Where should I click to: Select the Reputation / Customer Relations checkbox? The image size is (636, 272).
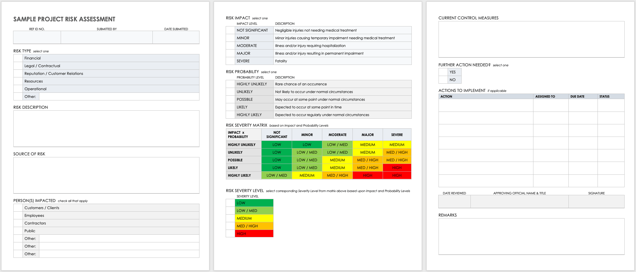pyautogui.click(x=18, y=73)
